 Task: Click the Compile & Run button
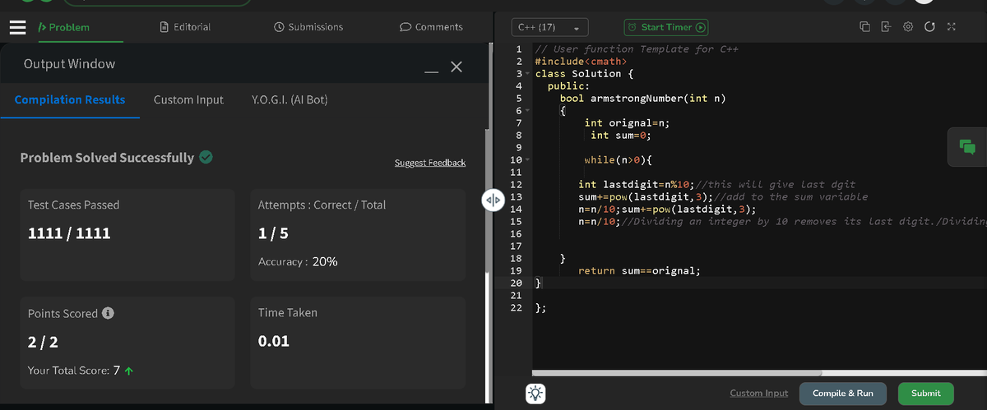pos(843,393)
